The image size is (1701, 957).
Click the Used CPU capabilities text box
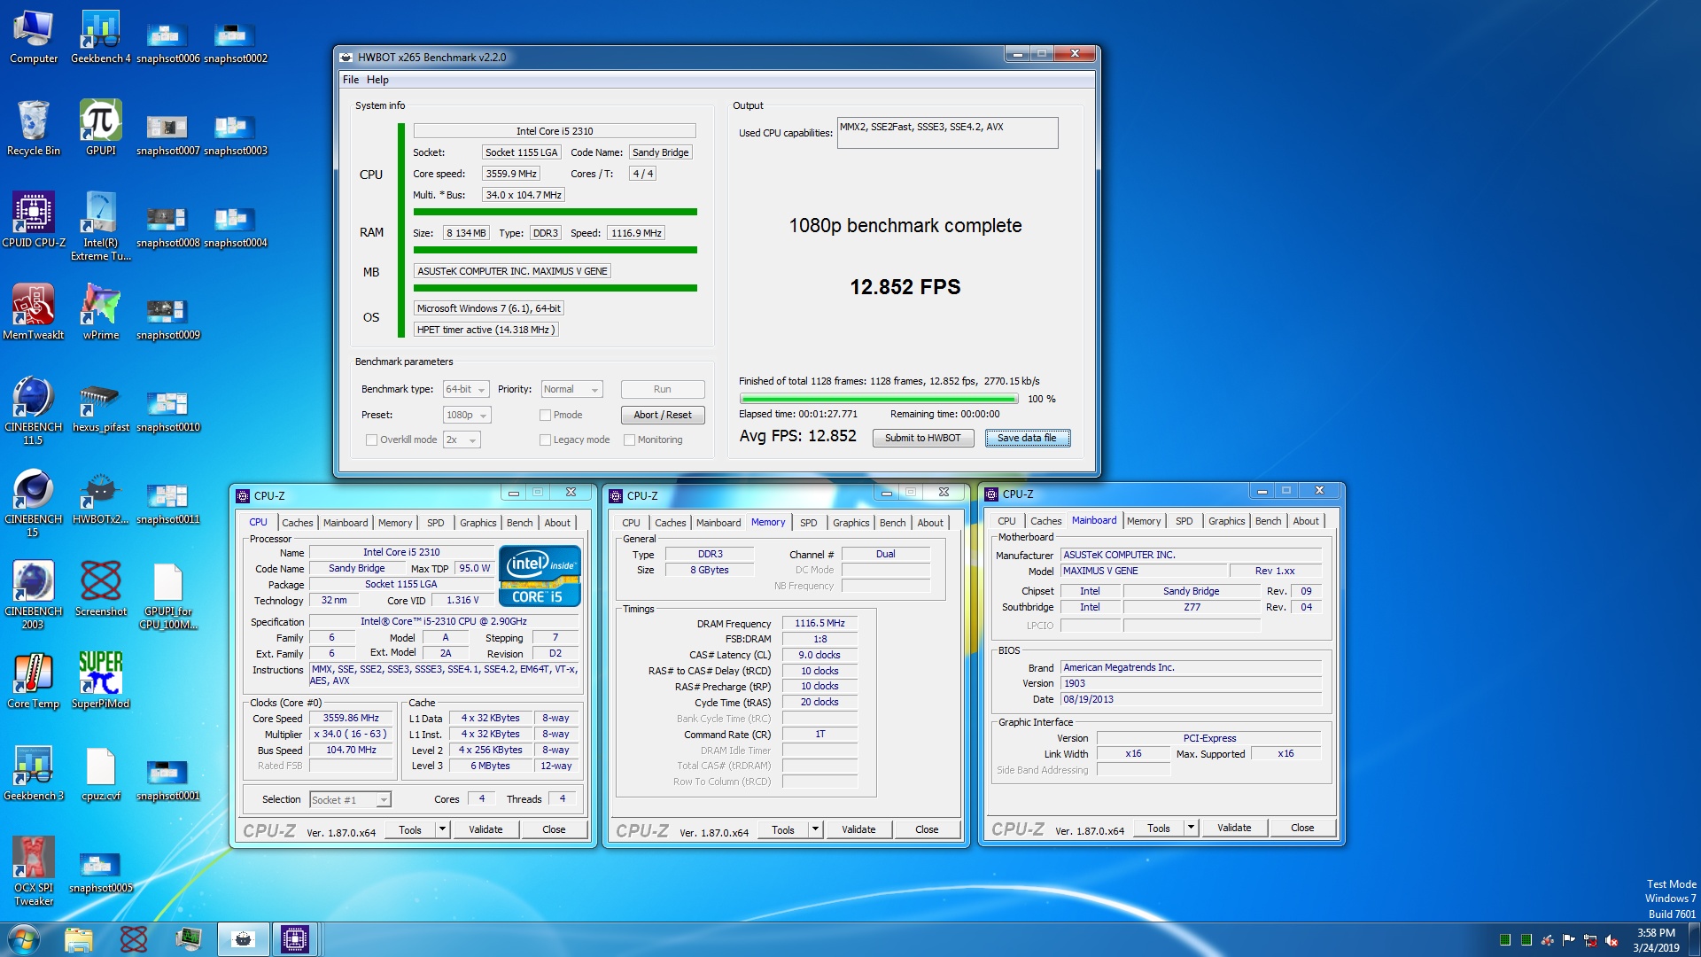[947, 133]
